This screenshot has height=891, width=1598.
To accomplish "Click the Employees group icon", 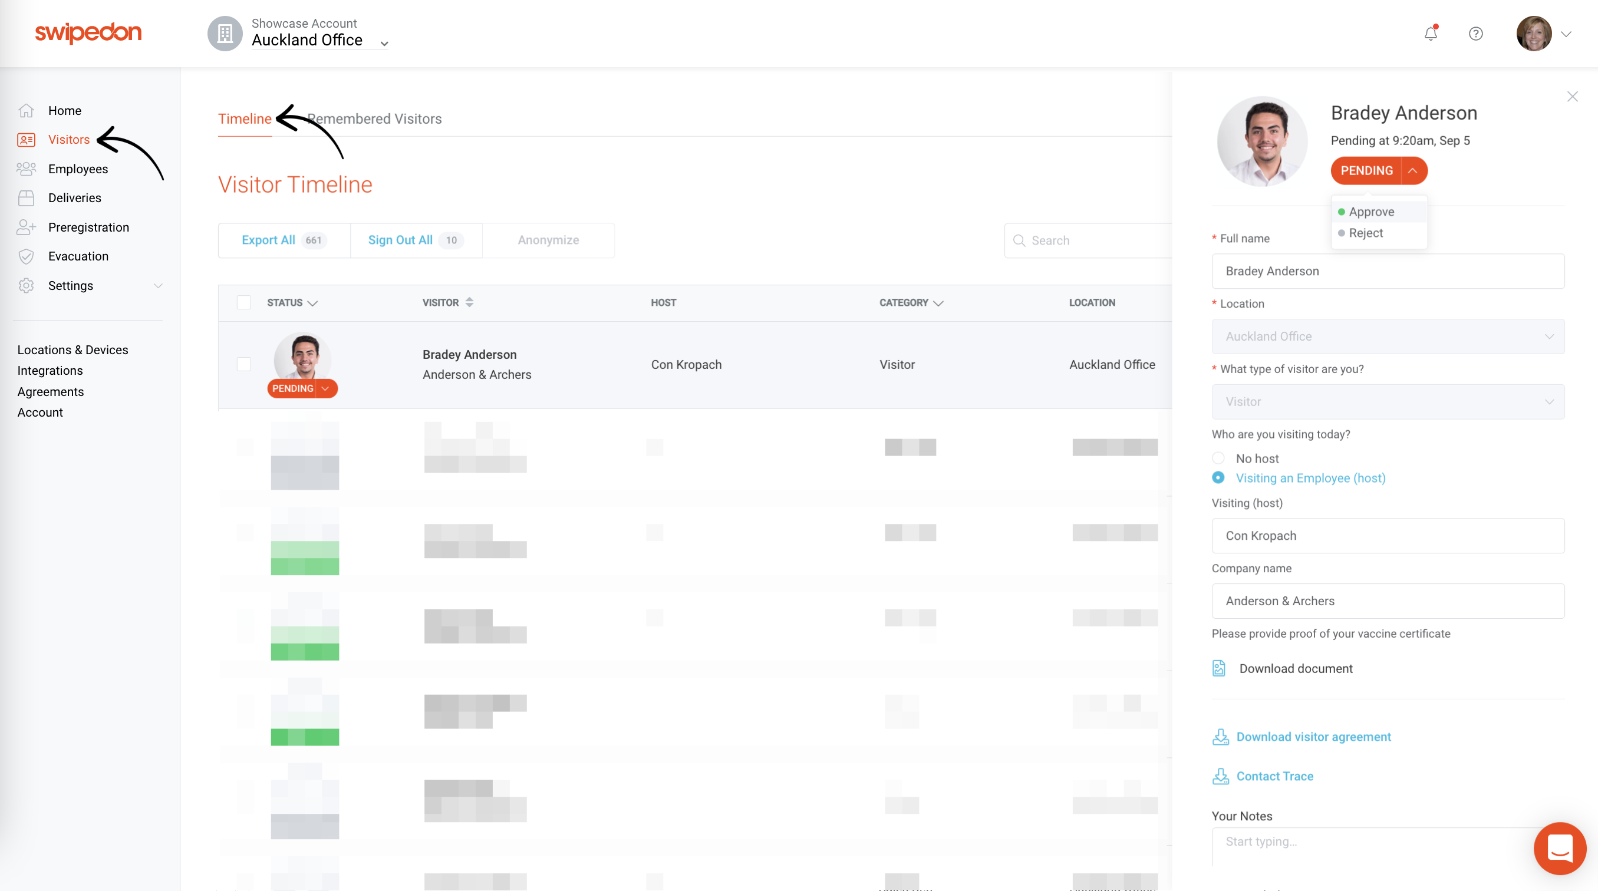I will 26,169.
